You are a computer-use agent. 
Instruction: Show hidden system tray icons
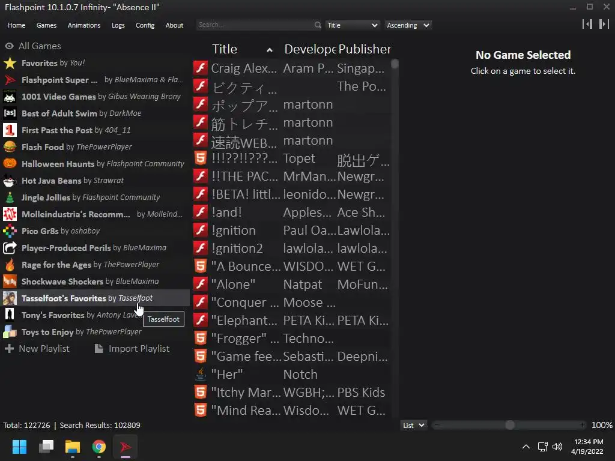526,447
